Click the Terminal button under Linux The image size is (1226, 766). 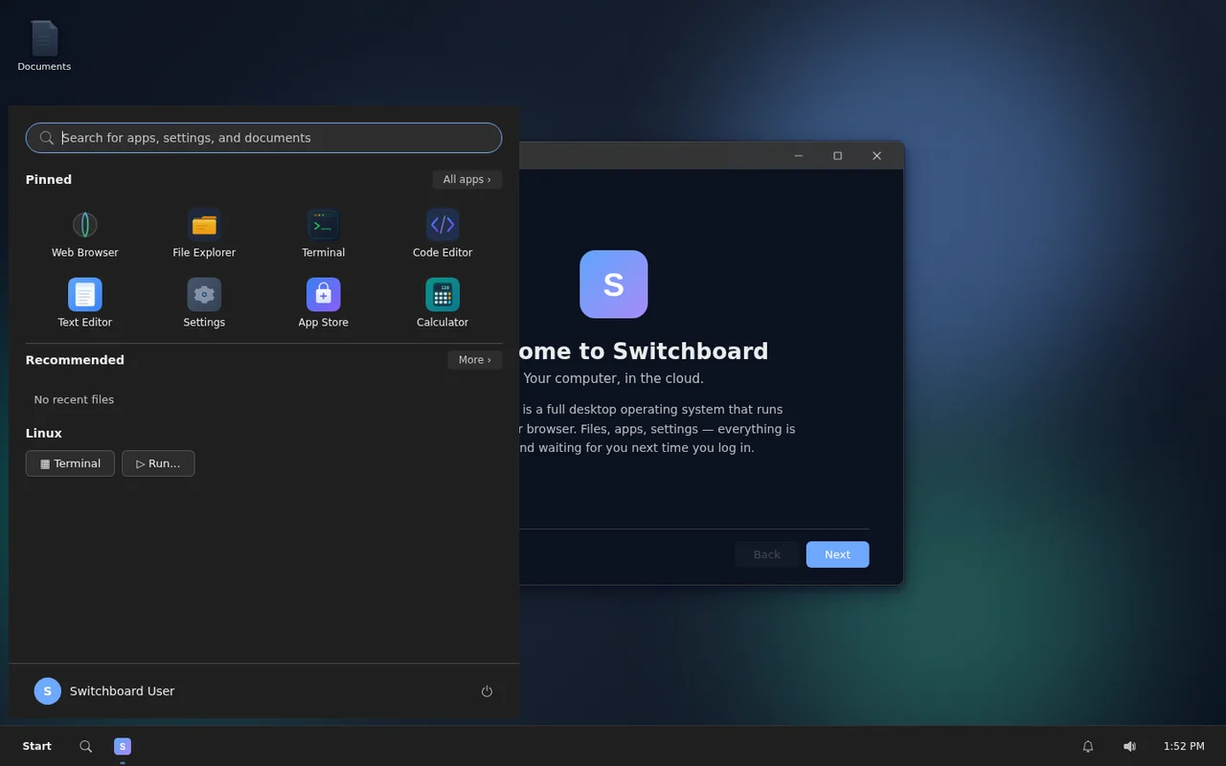pos(70,463)
